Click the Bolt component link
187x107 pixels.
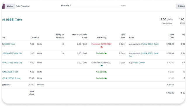(x=10, y=72)
